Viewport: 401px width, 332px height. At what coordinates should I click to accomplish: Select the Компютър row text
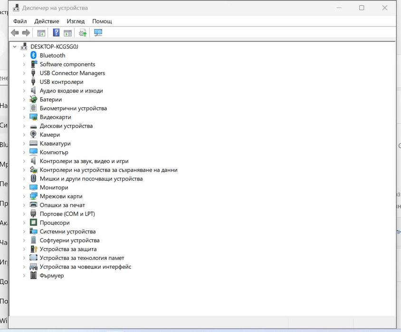coord(54,152)
